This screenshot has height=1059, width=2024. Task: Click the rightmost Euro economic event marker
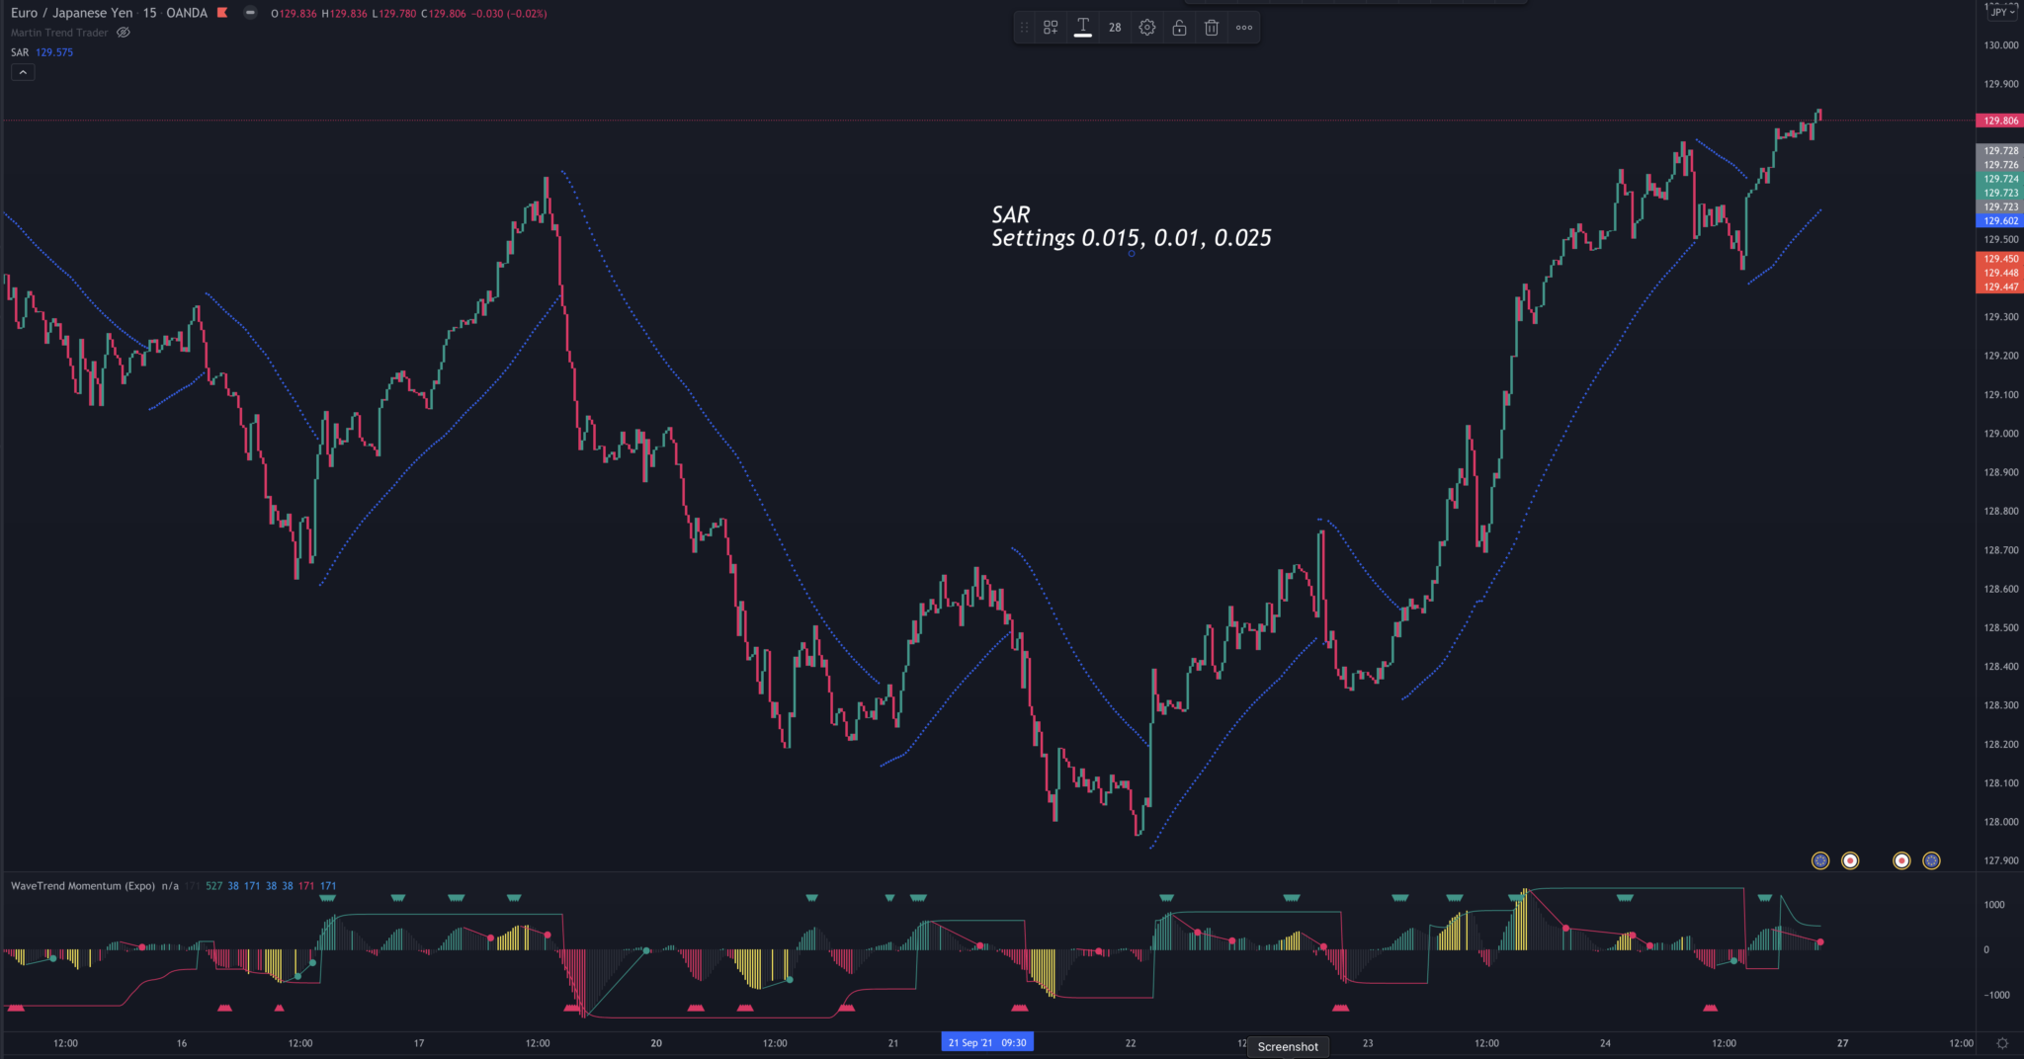[x=1931, y=860]
